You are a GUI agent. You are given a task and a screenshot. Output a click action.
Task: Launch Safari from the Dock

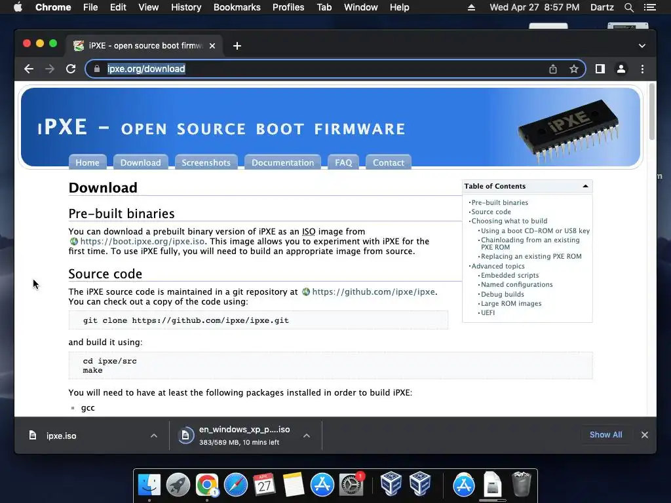tap(236, 485)
